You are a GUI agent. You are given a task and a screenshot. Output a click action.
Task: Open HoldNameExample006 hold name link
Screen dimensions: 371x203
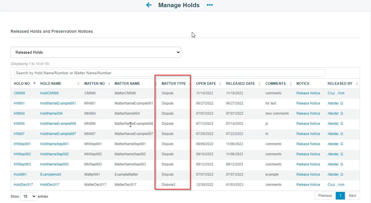[x=58, y=124]
